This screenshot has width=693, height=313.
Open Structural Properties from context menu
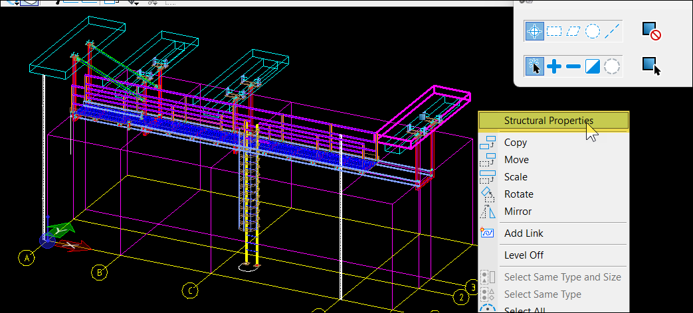pyautogui.click(x=548, y=121)
